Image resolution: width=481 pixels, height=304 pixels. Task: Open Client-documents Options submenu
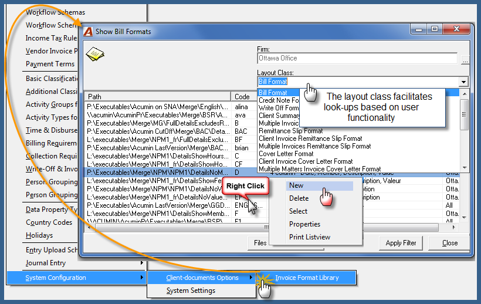[x=202, y=278]
